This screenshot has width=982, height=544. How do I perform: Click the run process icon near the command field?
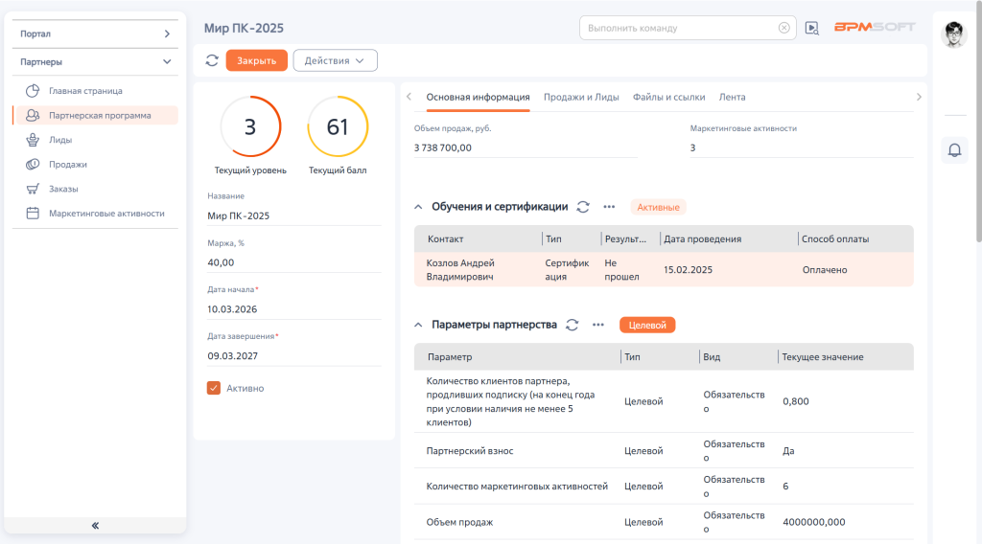811,28
